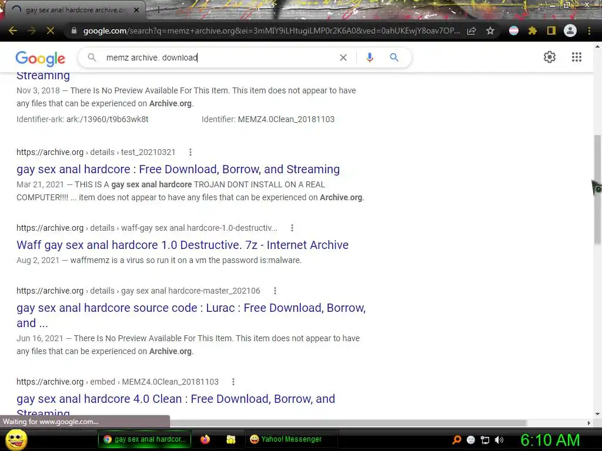602x451 pixels.
Task: Clear the search query with X
Action: (343, 58)
